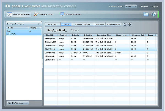Sort by Messages Out column header
Viewport: 165px width, 111px height.
pyautogui.click(x=138, y=35)
